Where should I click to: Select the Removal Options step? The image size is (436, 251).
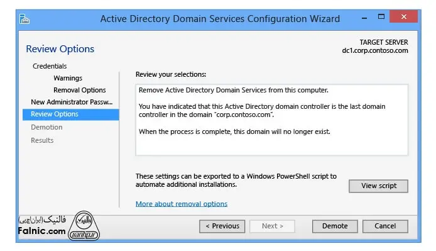[80, 90]
